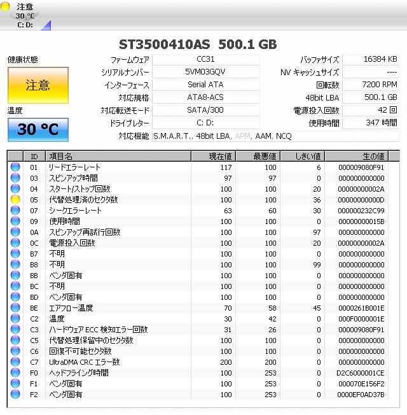Image resolution: width=407 pixels, height=415 pixels.
Task: Click the buffer size field 16384 KB
Action: [371, 60]
